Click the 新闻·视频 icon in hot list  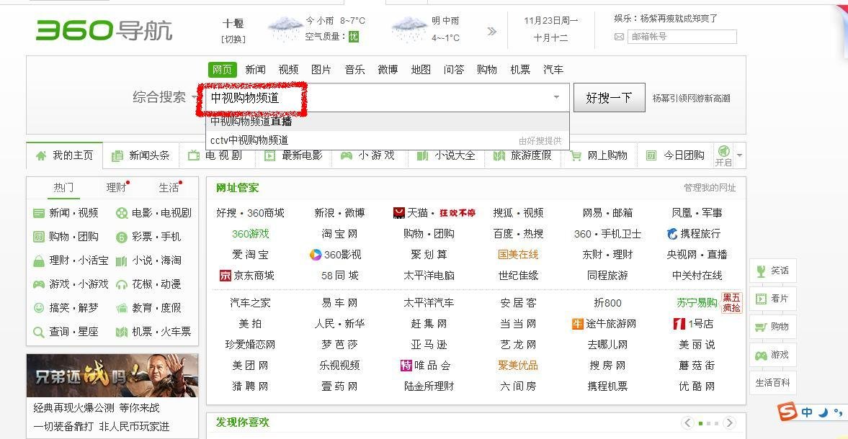(38, 212)
